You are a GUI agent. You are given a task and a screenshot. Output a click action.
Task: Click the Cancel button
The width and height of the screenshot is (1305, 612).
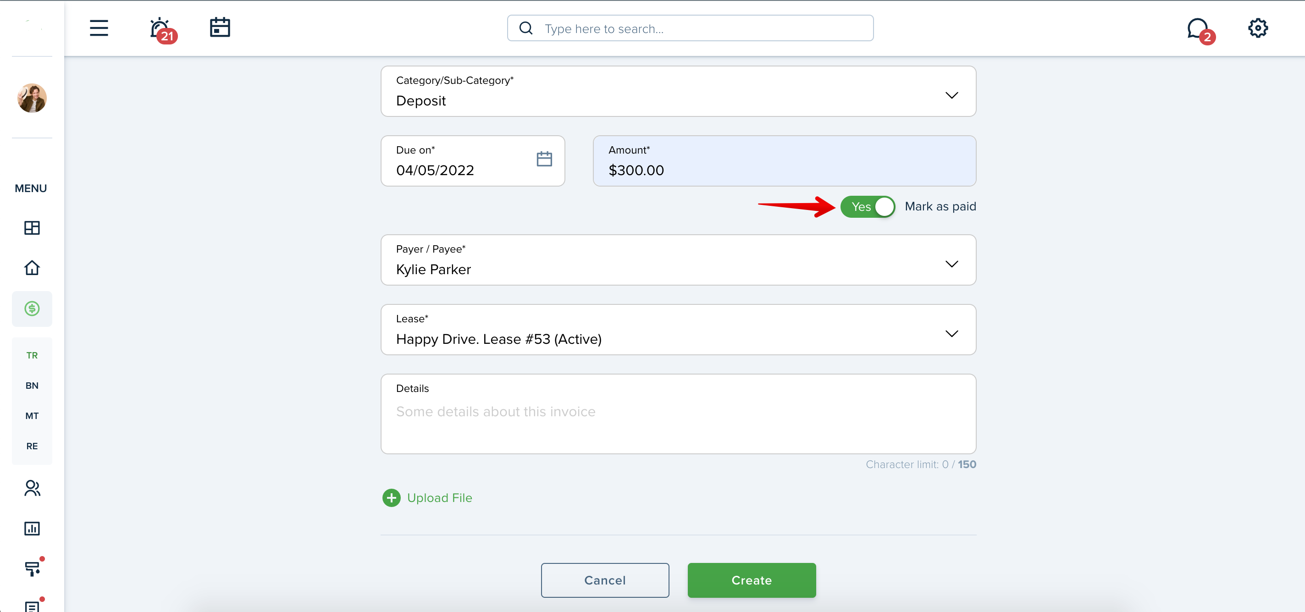click(x=605, y=580)
